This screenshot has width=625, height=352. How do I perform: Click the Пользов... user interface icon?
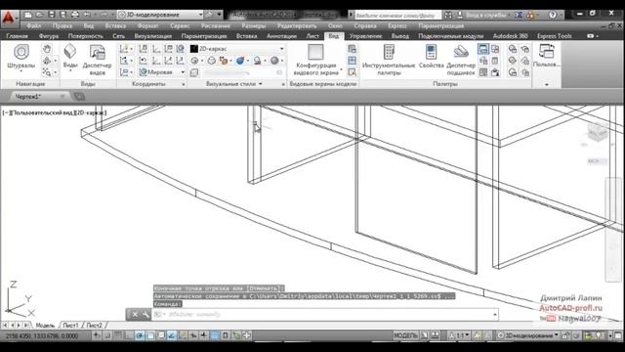pos(547,56)
